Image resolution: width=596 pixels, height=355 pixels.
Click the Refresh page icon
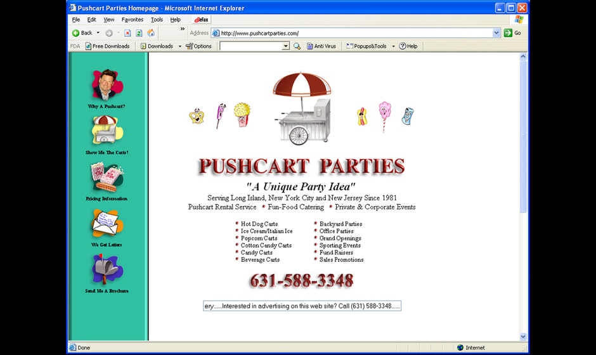click(139, 33)
